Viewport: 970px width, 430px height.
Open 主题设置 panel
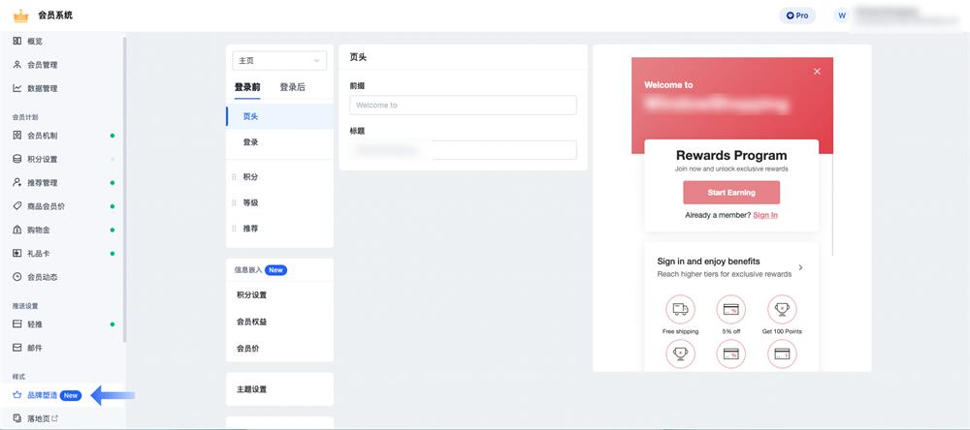(279, 389)
